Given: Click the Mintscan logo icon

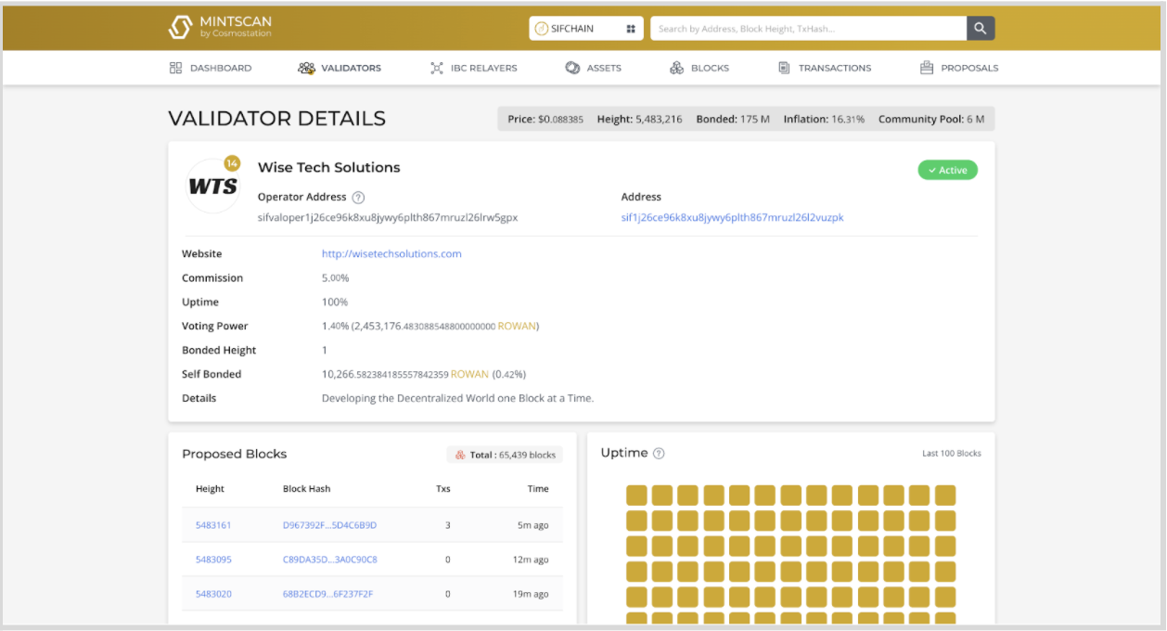Looking at the screenshot, I should (x=180, y=28).
